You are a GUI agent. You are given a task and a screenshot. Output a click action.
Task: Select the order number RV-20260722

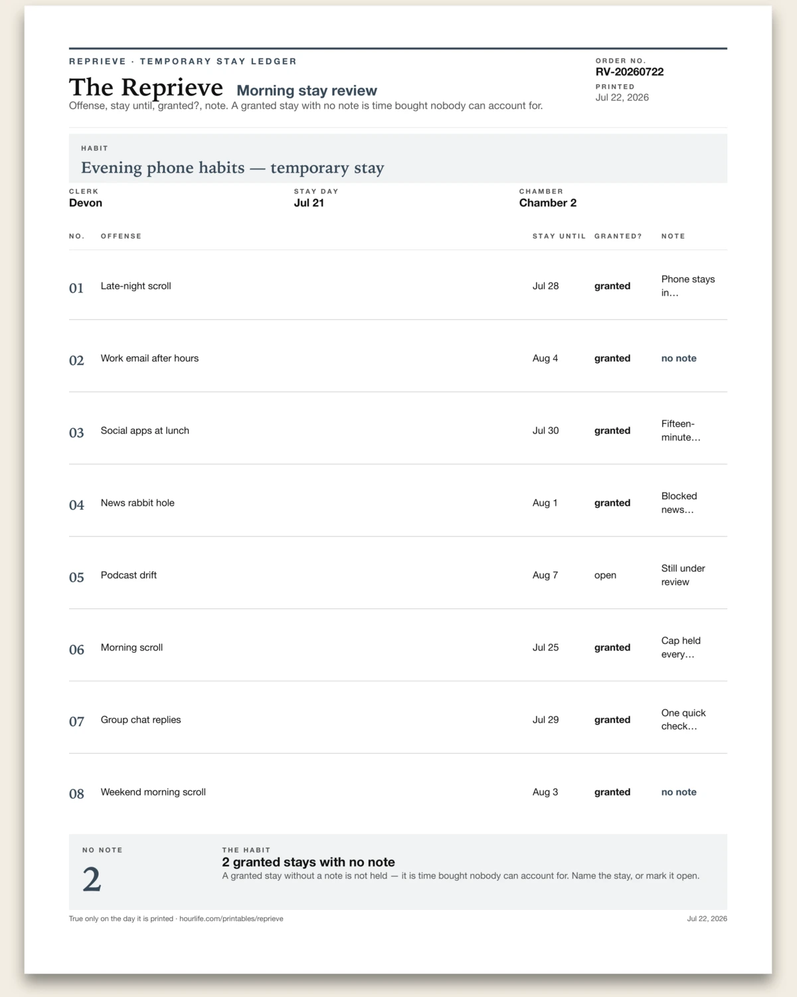(630, 72)
